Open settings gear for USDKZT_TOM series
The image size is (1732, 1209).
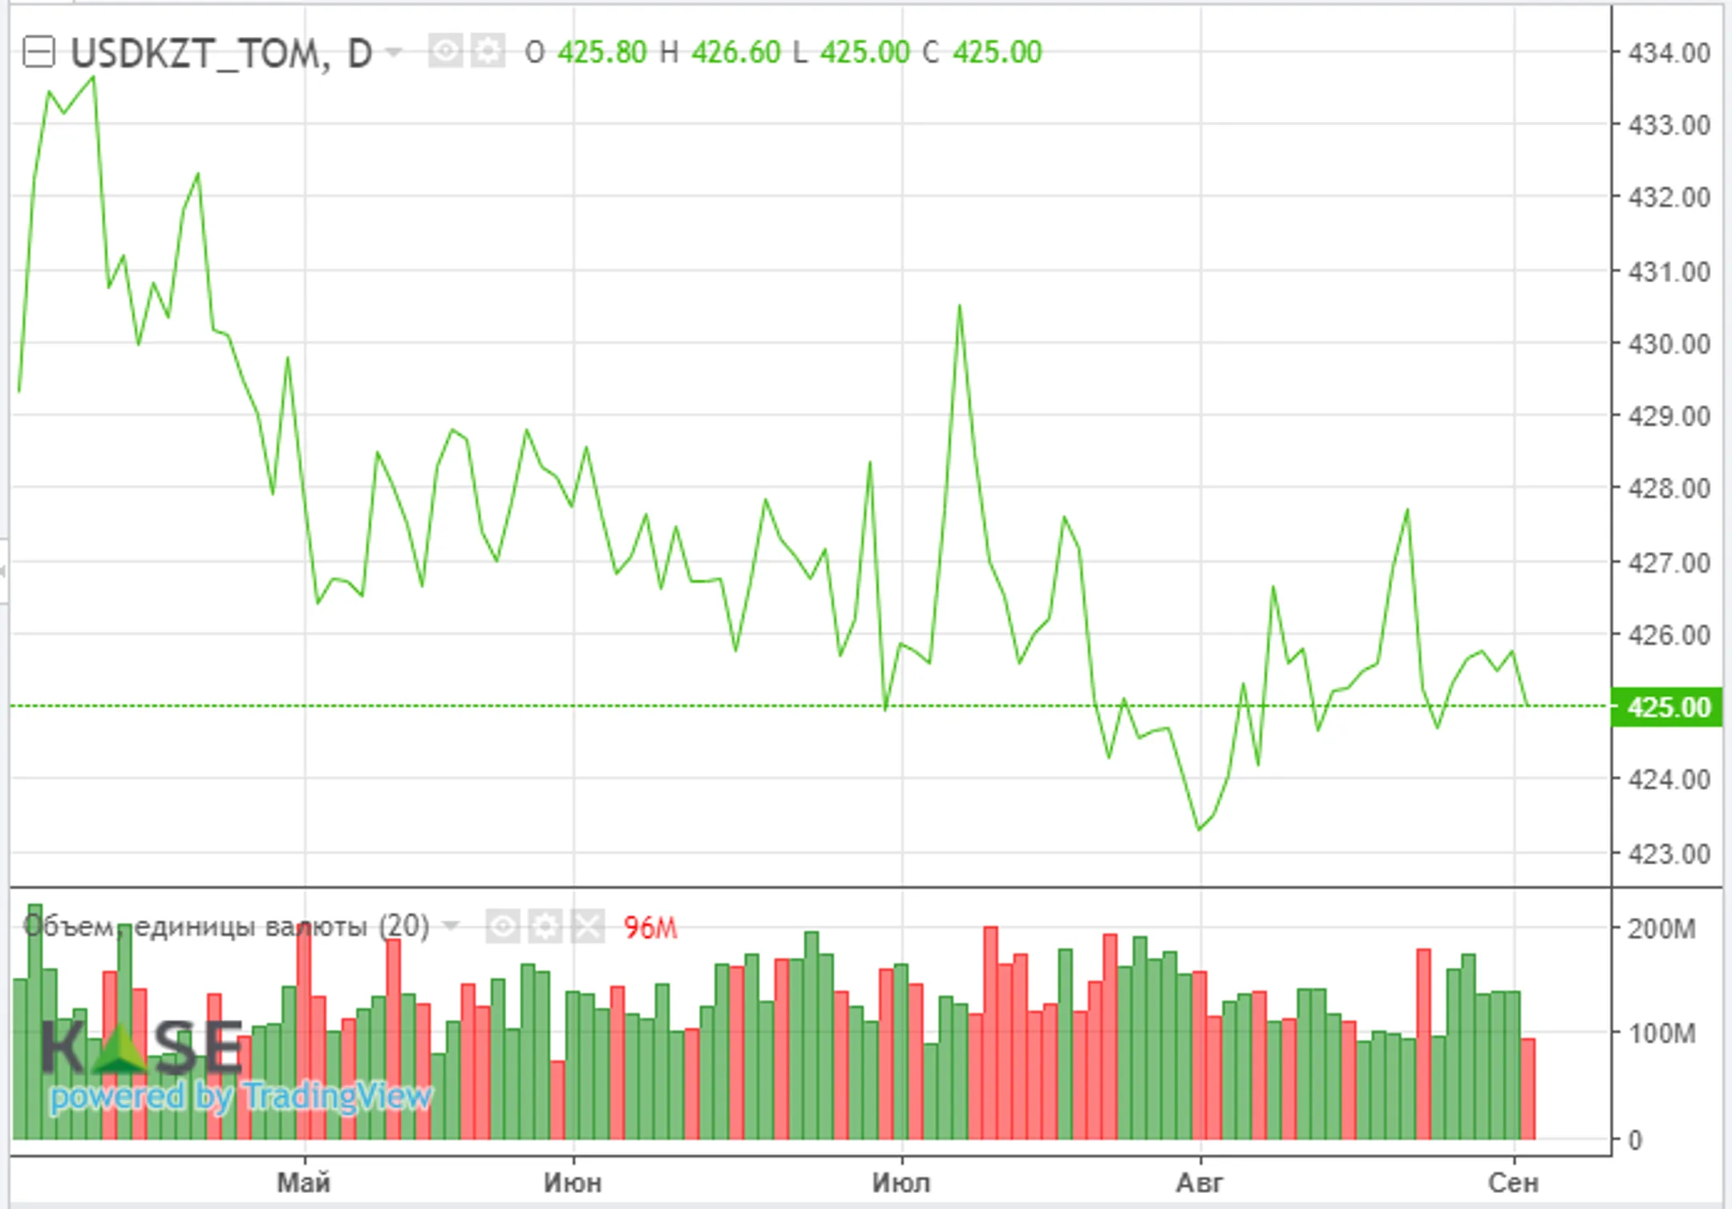(x=488, y=53)
